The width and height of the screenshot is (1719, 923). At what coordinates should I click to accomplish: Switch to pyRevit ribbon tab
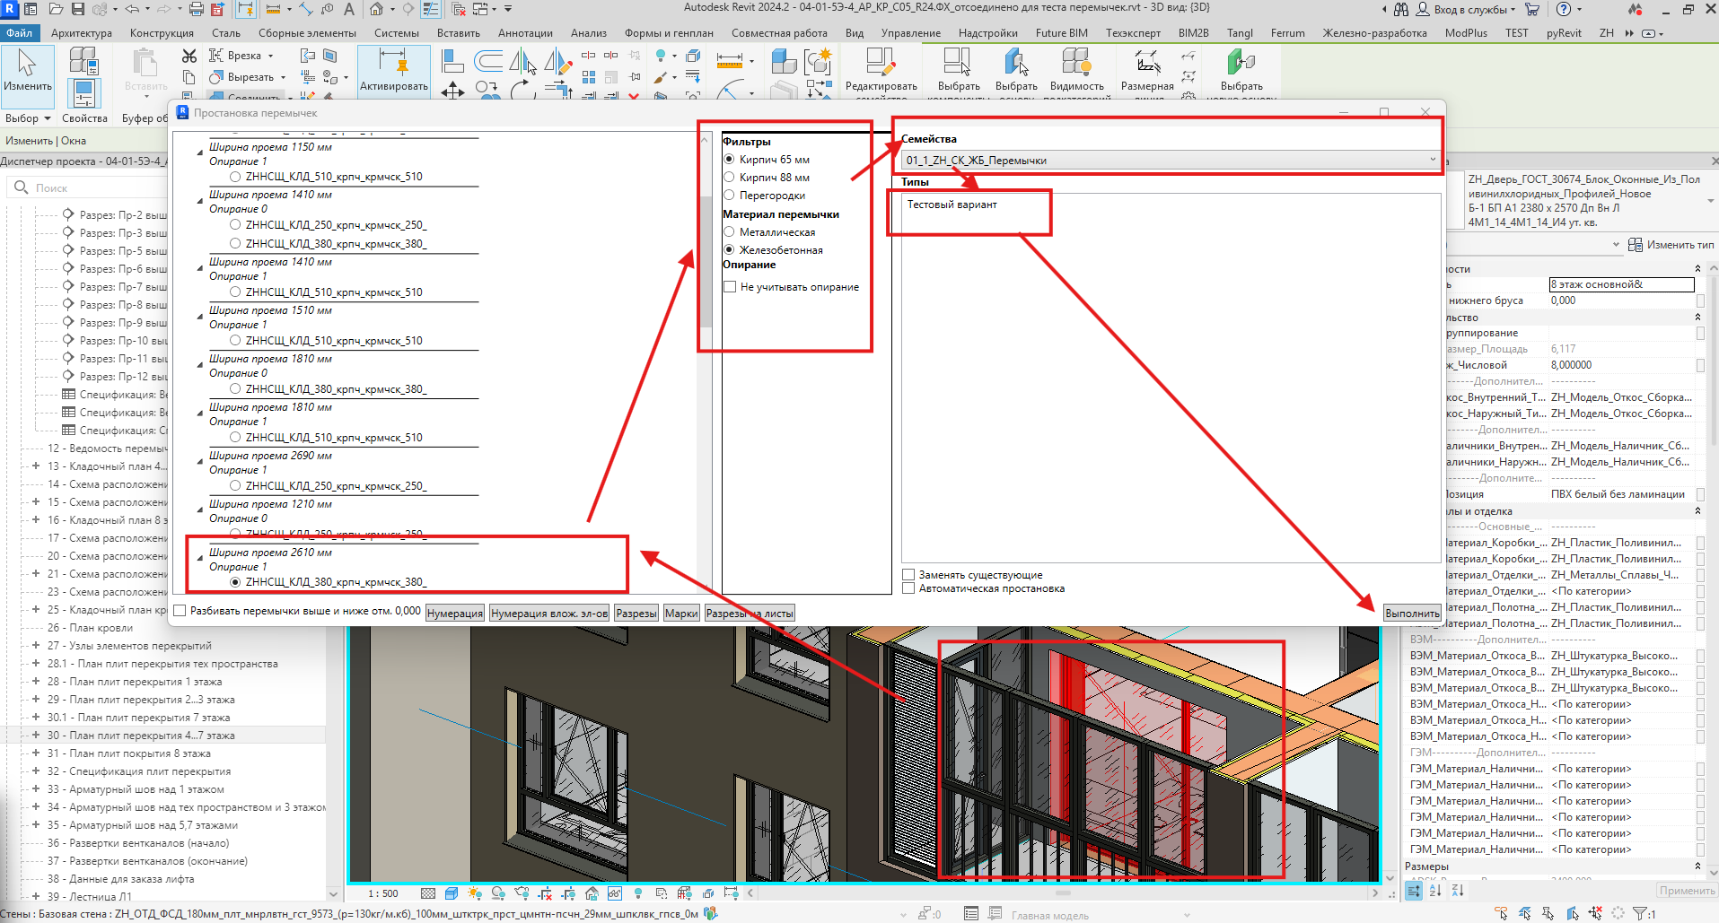click(x=1564, y=33)
